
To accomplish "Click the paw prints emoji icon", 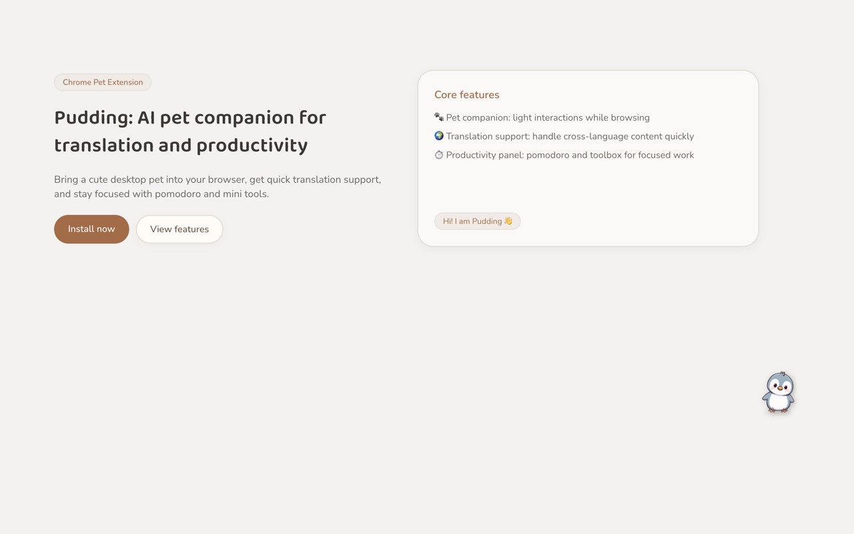I will click(x=439, y=117).
